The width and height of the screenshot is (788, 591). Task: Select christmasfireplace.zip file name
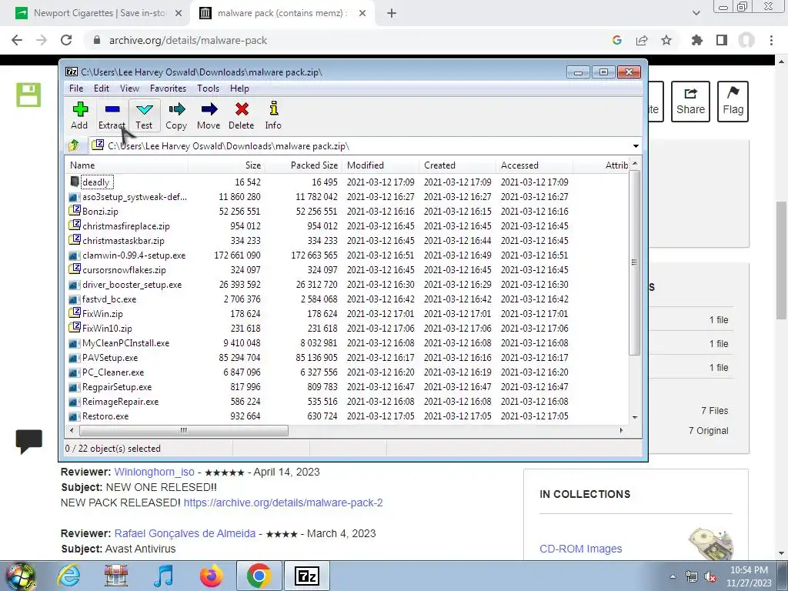[126, 226]
